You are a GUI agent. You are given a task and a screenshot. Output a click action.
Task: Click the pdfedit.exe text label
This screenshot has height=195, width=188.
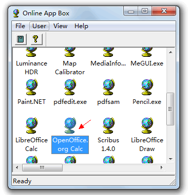pyautogui.click(x=70, y=102)
